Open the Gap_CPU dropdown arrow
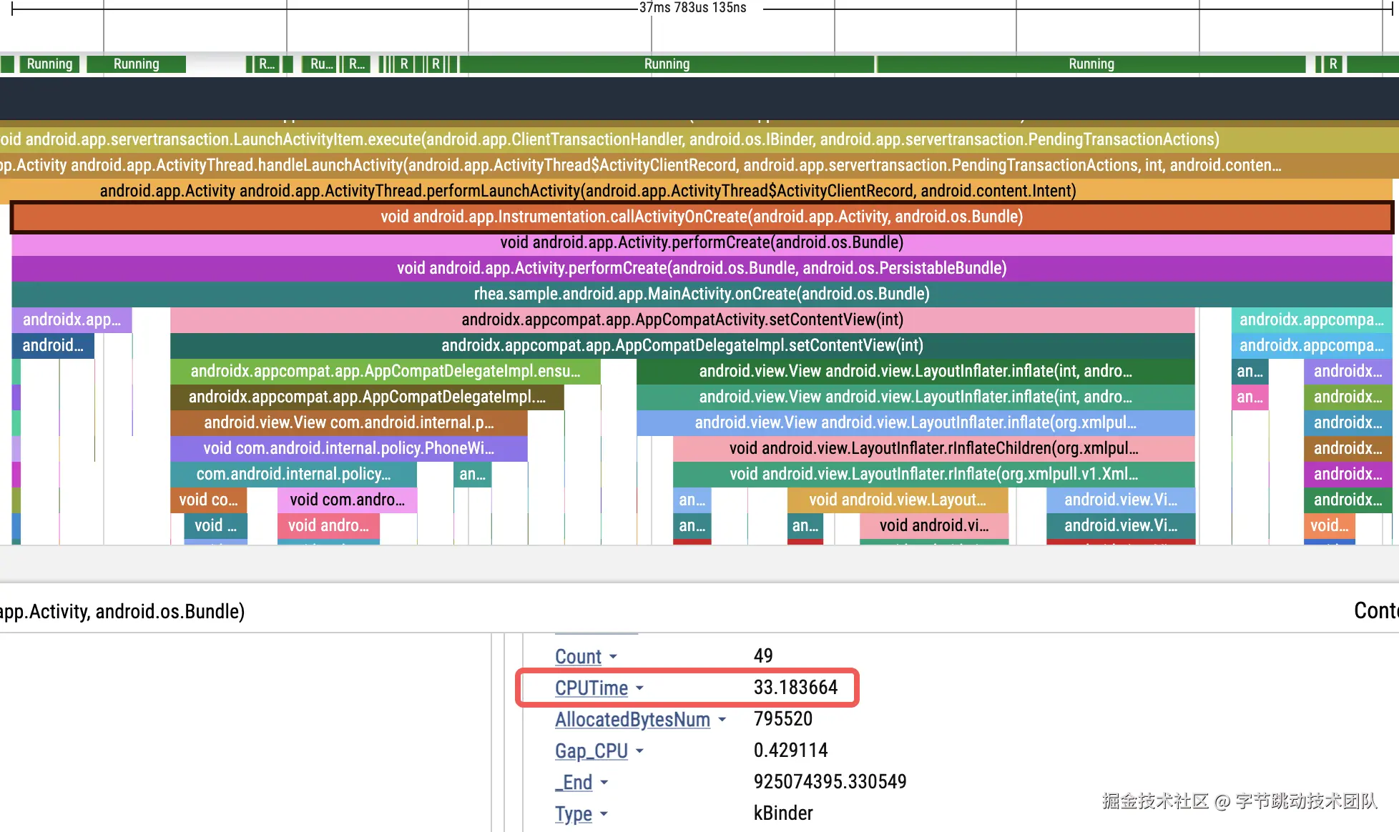1399x832 pixels. [639, 751]
